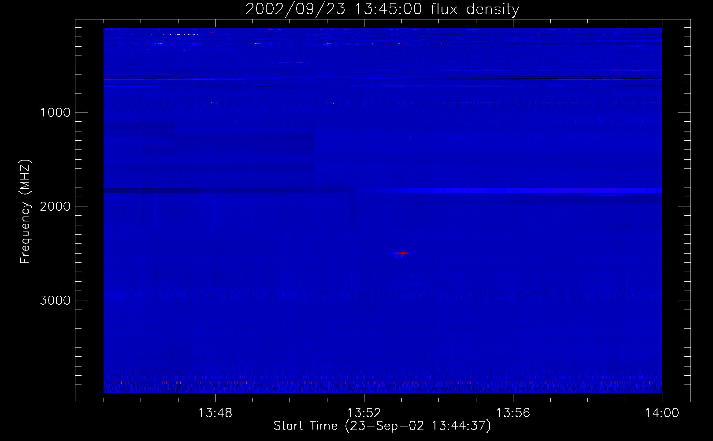Click the 13:48 time axis label

pos(215,413)
